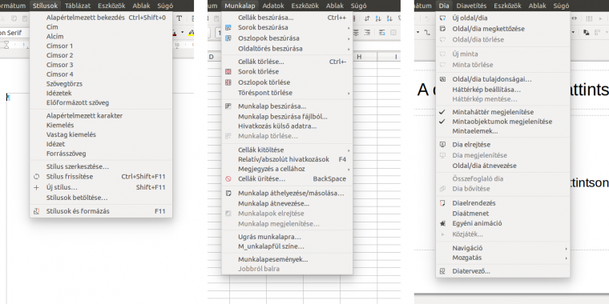Image resolution: width=609 pixels, height=304 pixels.
Task: Expand Oszlopok beszúrása submenu
Action: pyautogui.click(x=349, y=38)
